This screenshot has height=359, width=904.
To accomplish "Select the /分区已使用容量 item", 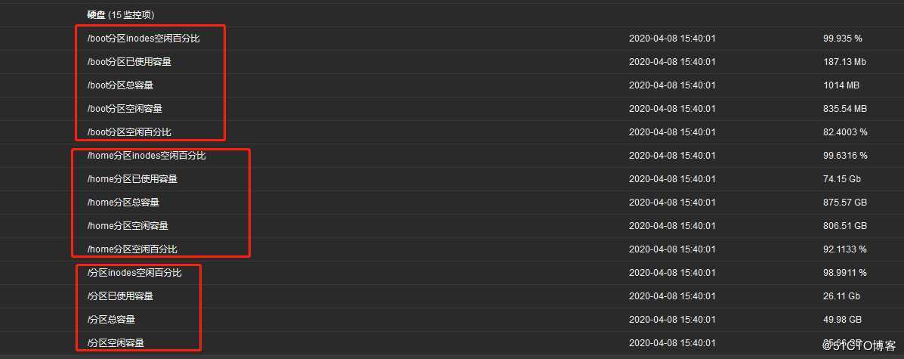I will pyautogui.click(x=120, y=296).
